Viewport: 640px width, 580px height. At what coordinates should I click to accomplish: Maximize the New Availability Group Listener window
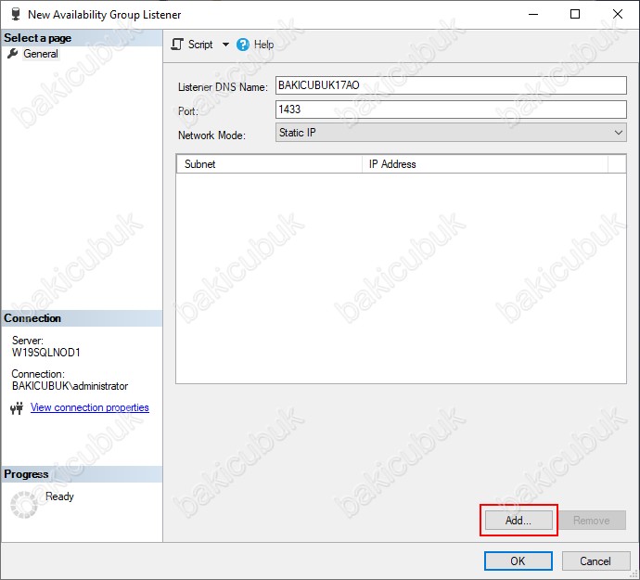pos(575,14)
